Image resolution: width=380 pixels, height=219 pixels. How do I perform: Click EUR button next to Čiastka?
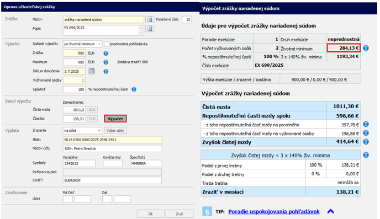point(92,119)
